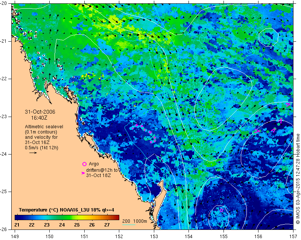Screen dimensions: 301x240
Task: Click the 'drifters@12h to' legend text
Action: (x=102, y=170)
